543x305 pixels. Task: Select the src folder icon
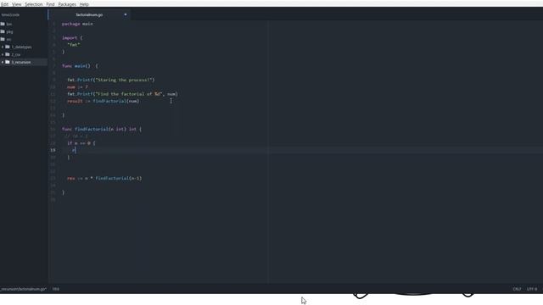3,39
